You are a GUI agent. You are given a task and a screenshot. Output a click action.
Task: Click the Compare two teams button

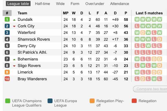(x=150, y=89)
